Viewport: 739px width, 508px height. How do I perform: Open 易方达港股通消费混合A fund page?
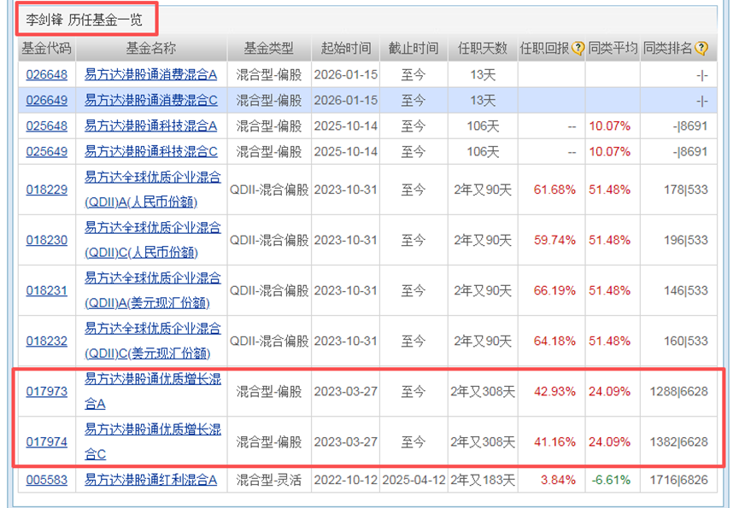click(x=151, y=75)
